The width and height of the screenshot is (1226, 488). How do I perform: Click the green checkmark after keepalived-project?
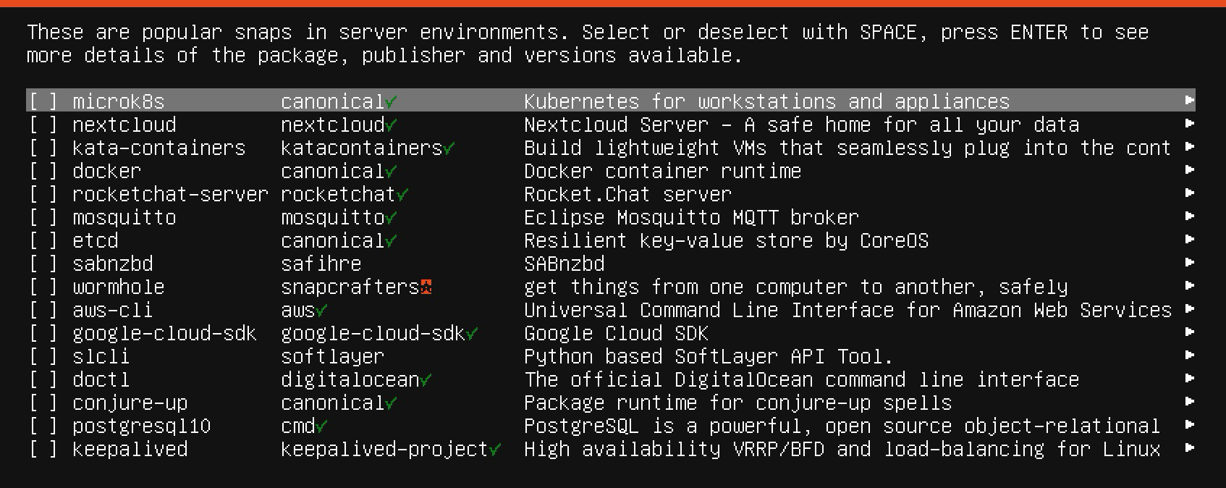495,450
